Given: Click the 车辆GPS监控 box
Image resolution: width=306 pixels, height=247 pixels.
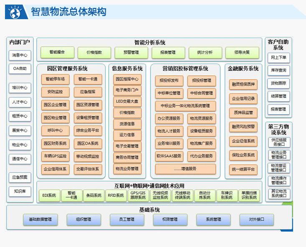Looking at the screenshot, I should (x=55, y=157).
